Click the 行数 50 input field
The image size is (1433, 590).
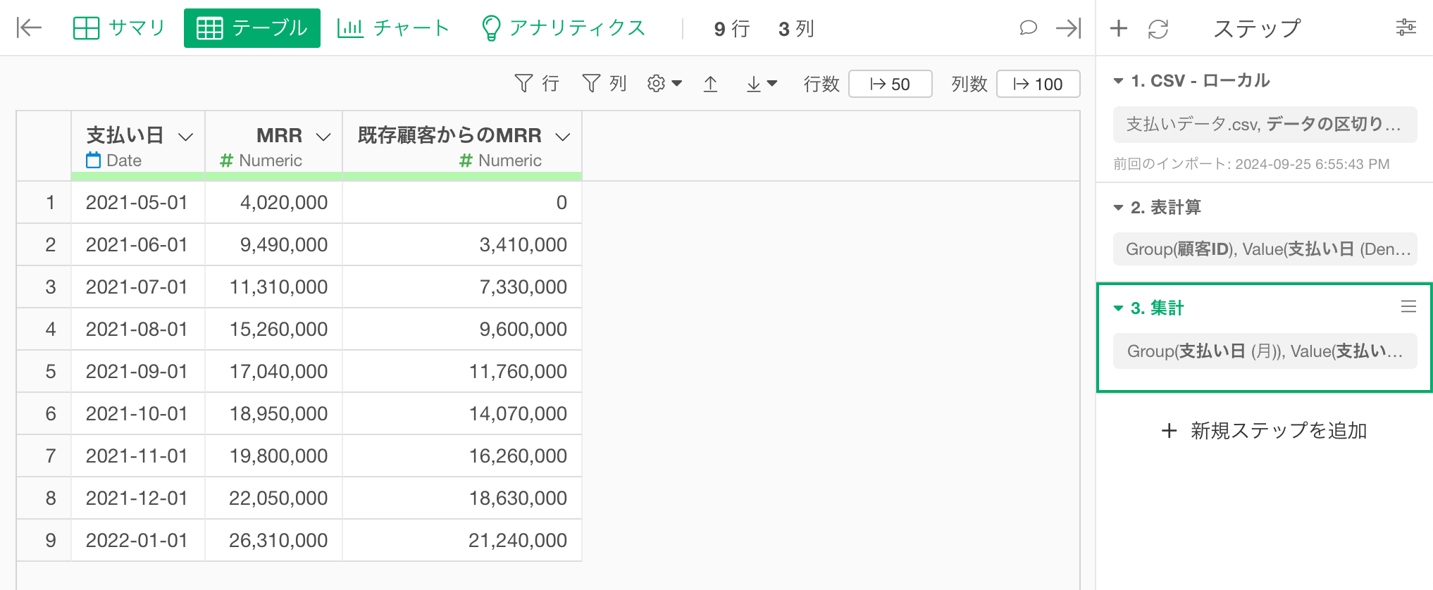point(891,84)
